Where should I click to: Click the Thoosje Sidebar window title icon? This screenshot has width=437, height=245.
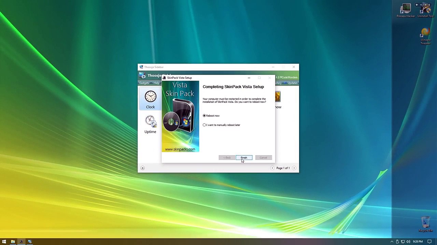tap(141, 67)
